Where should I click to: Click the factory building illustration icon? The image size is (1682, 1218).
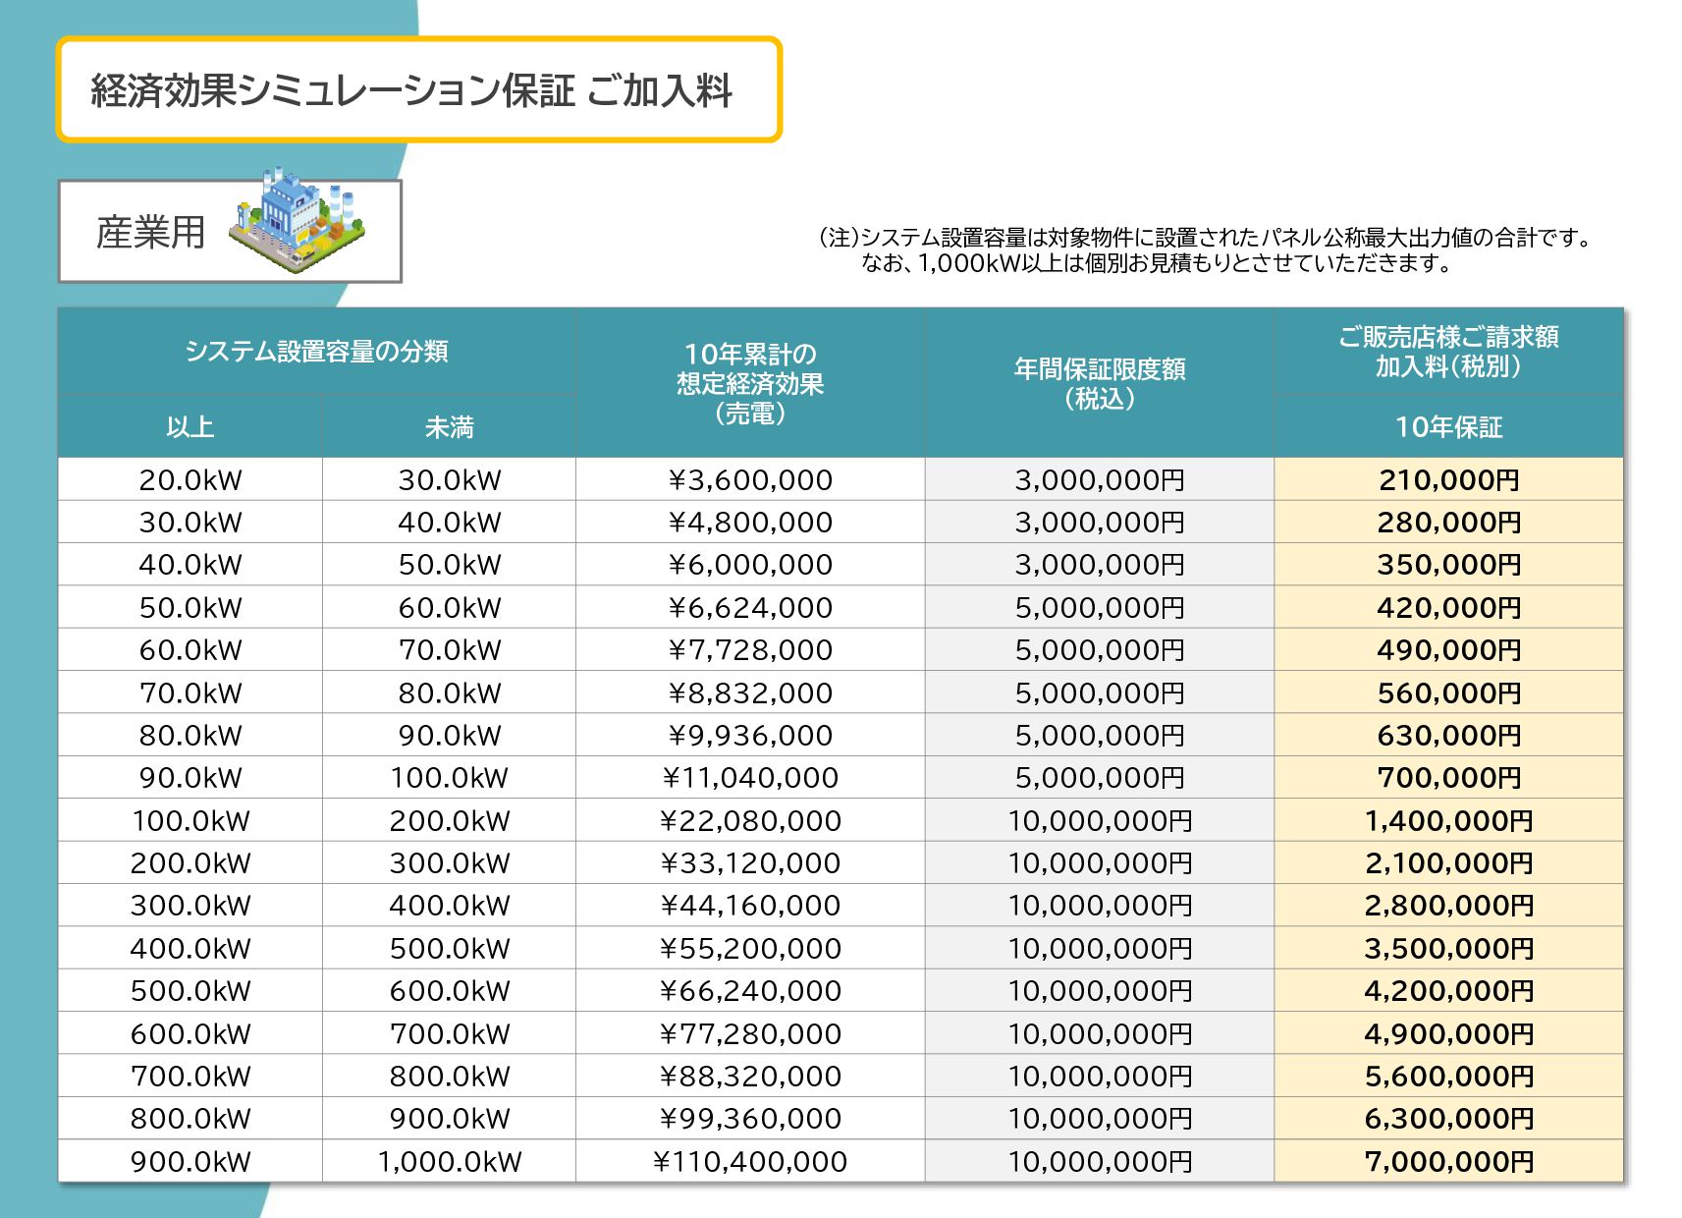pos(297,220)
